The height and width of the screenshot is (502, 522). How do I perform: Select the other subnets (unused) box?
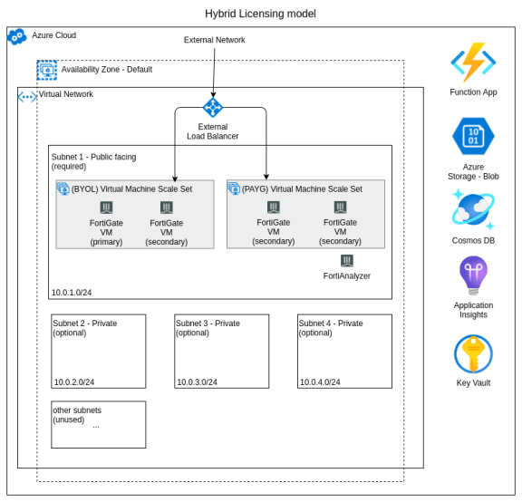99,425
